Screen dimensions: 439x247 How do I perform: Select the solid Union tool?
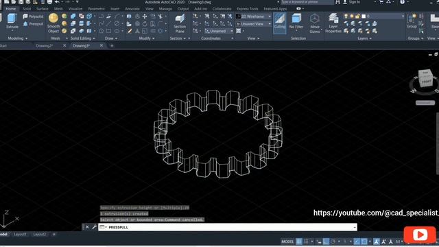click(73, 16)
